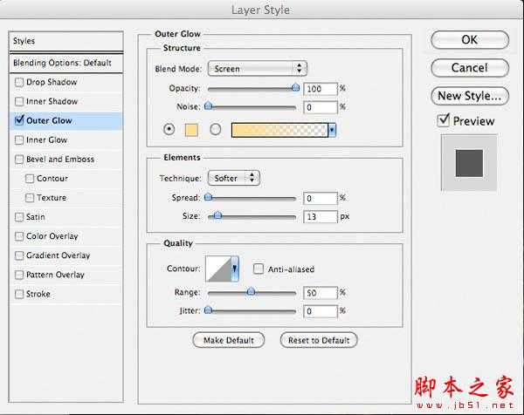
Task: Click the yellow glow color swatch
Action: pyautogui.click(x=191, y=129)
